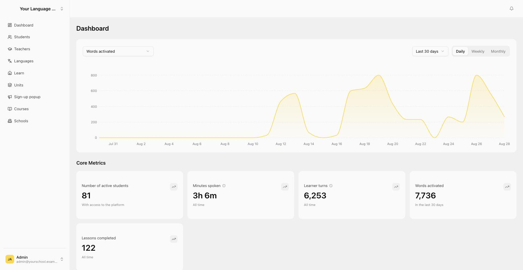The height and width of the screenshot is (270, 523).
Task: Open trend chart for Minutes spoken
Action: 285,187
